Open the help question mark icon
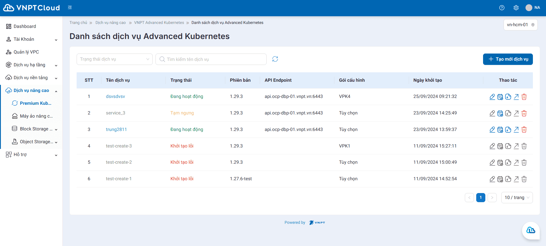 (502, 8)
